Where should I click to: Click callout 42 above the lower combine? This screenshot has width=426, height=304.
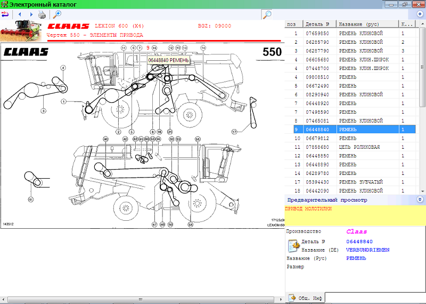point(125,139)
